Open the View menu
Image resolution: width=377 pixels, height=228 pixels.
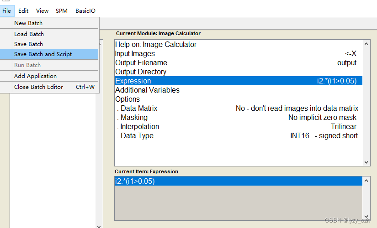(x=42, y=10)
